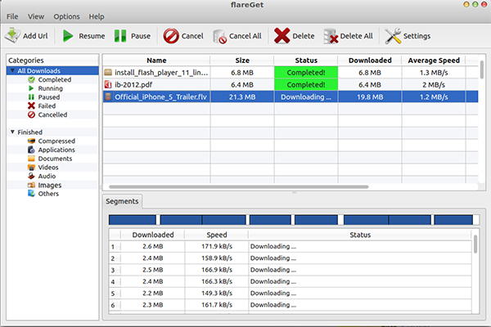The height and width of the screenshot is (327, 491).
Task: Switch to the Segments tab
Action: tap(122, 201)
